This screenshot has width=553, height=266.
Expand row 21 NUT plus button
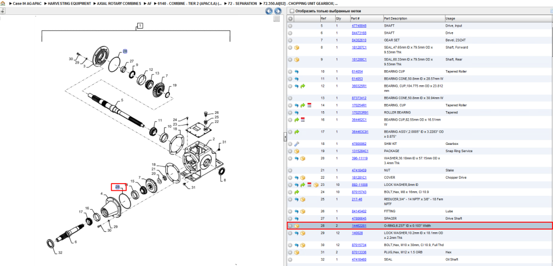[290, 170]
